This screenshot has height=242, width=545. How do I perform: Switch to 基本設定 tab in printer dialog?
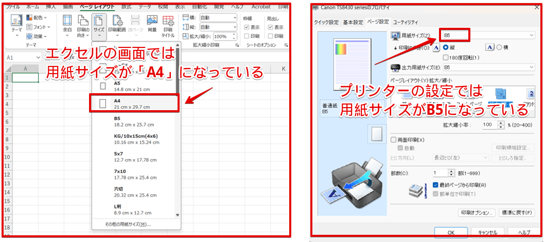pyautogui.click(x=353, y=22)
